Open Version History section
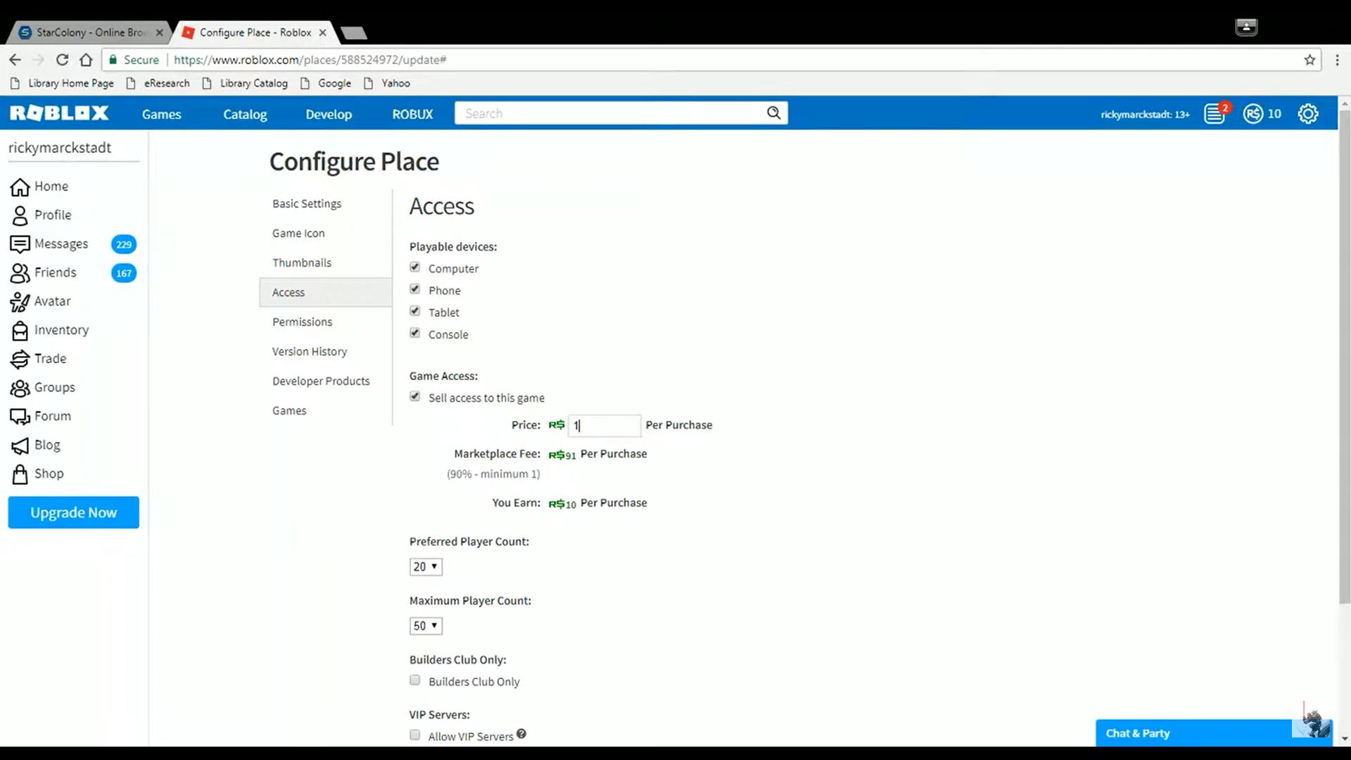Viewport: 1351px width, 760px height. pos(310,351)
